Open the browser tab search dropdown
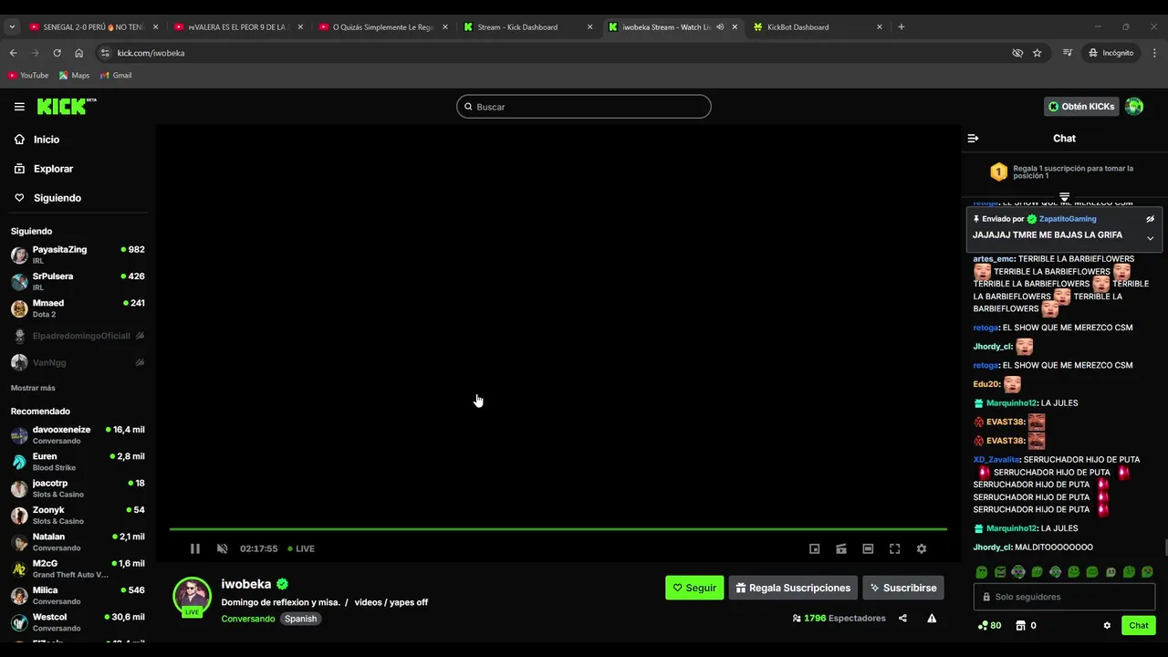 point(12,27)
